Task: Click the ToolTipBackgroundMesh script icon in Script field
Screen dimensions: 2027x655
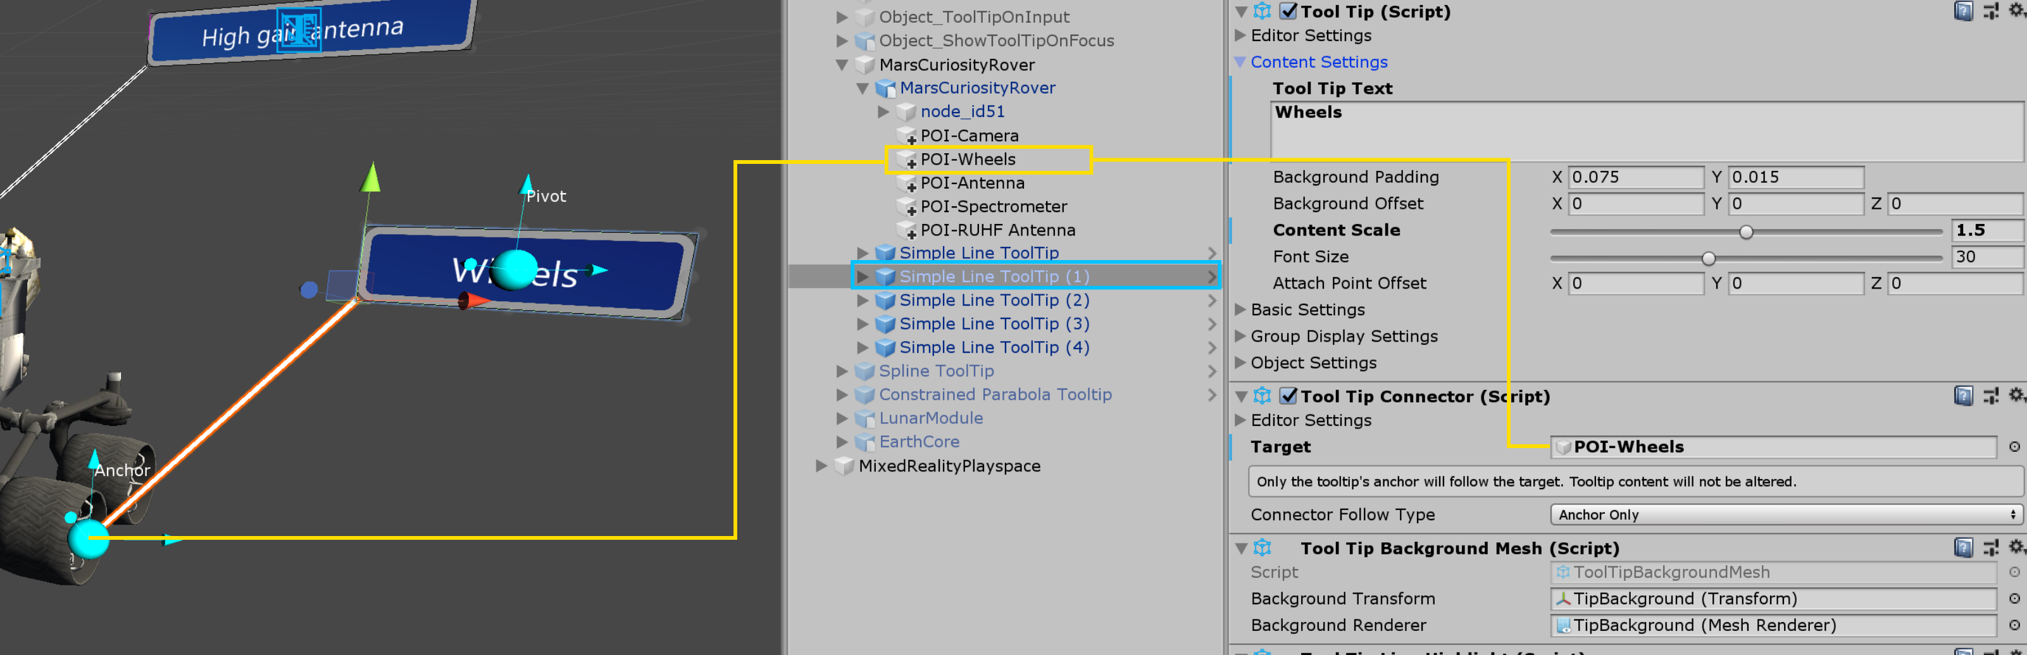Action: [x=1562, y=572]
